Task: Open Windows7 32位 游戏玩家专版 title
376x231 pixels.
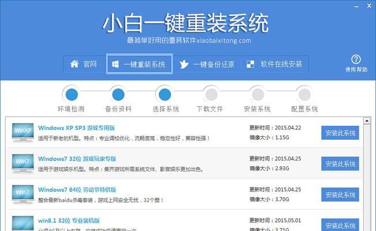Action: [77, 159]
